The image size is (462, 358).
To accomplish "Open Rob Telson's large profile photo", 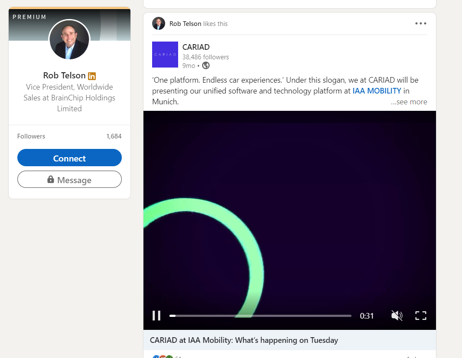I will pyautogui.click(x=69, y=39).
